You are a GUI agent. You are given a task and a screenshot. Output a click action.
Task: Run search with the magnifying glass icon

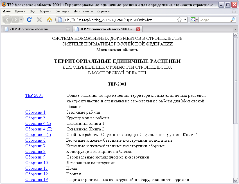(x=233, y=20)
